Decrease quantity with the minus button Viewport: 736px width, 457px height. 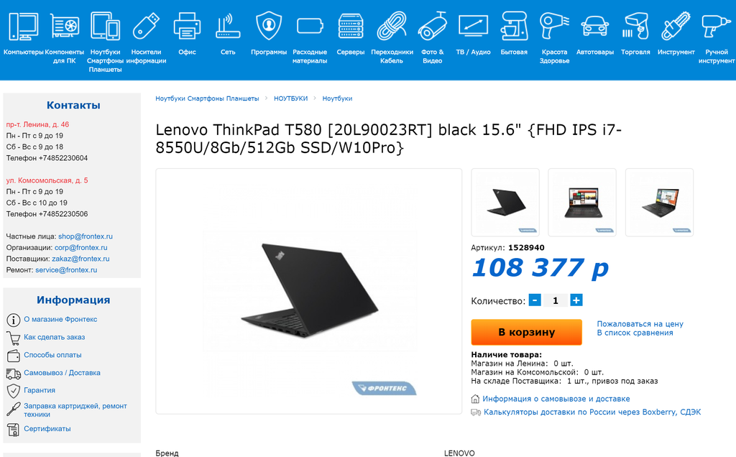[x=535, y=300]
